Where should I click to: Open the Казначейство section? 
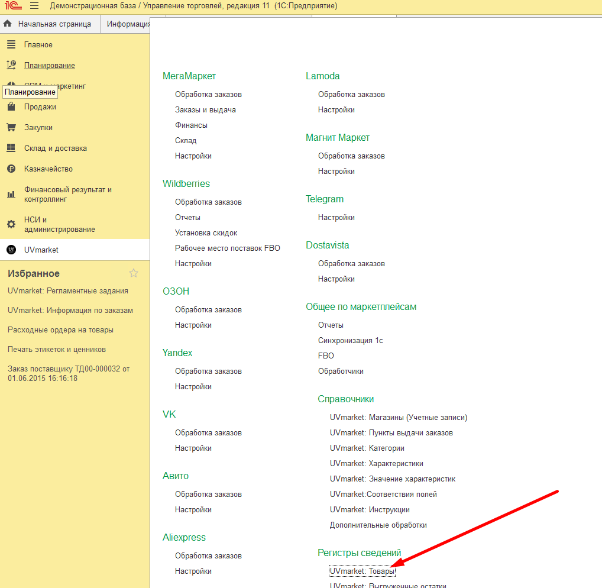pyautogui.click(x=48, y=169)
